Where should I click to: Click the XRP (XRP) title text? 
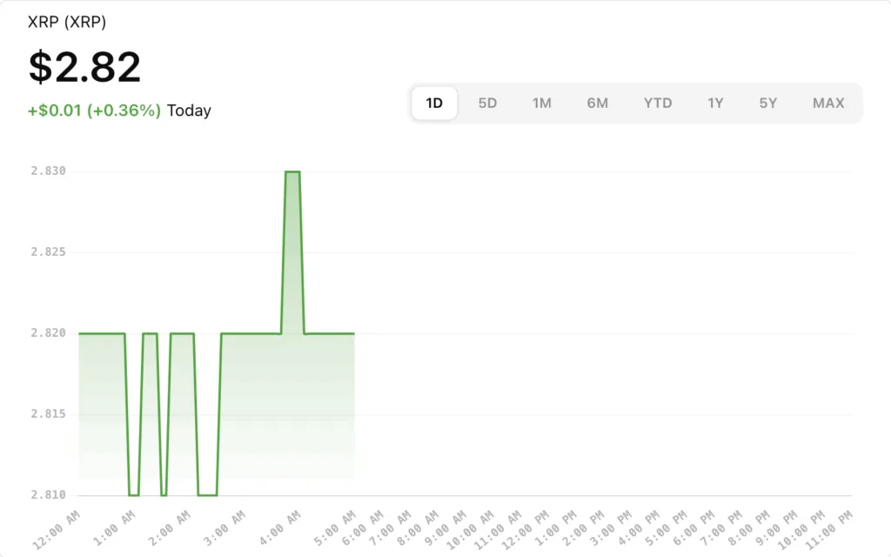tap(67, 22)
